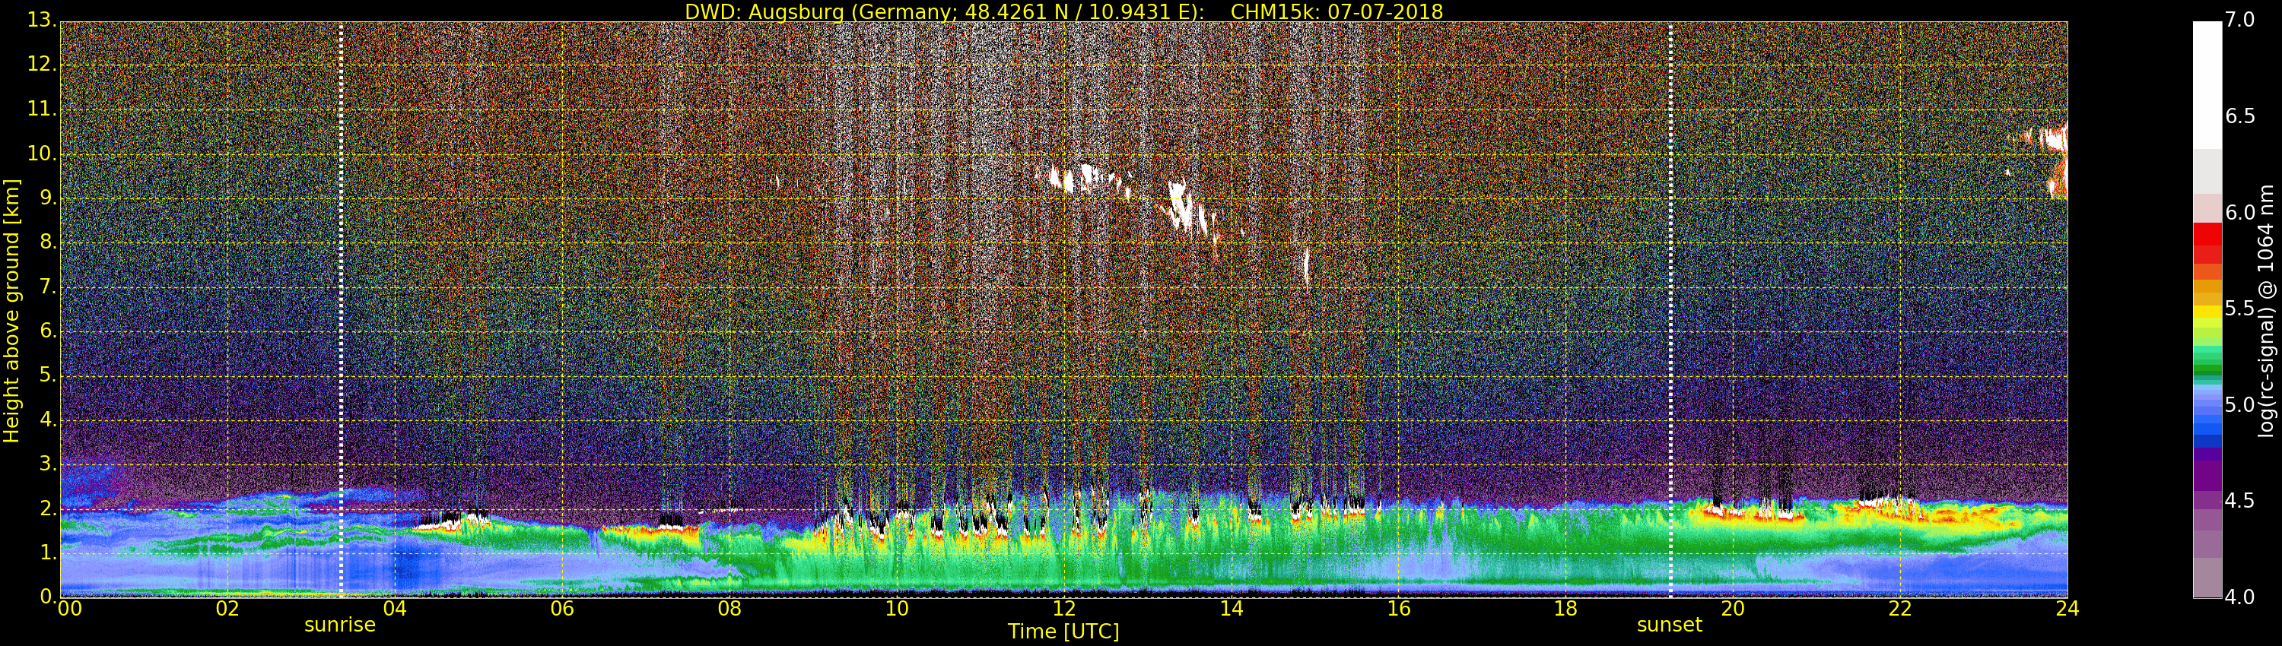Click the '7.' height axis tick label
This screenshot has width=2282, height=646.
pos(48,287)
